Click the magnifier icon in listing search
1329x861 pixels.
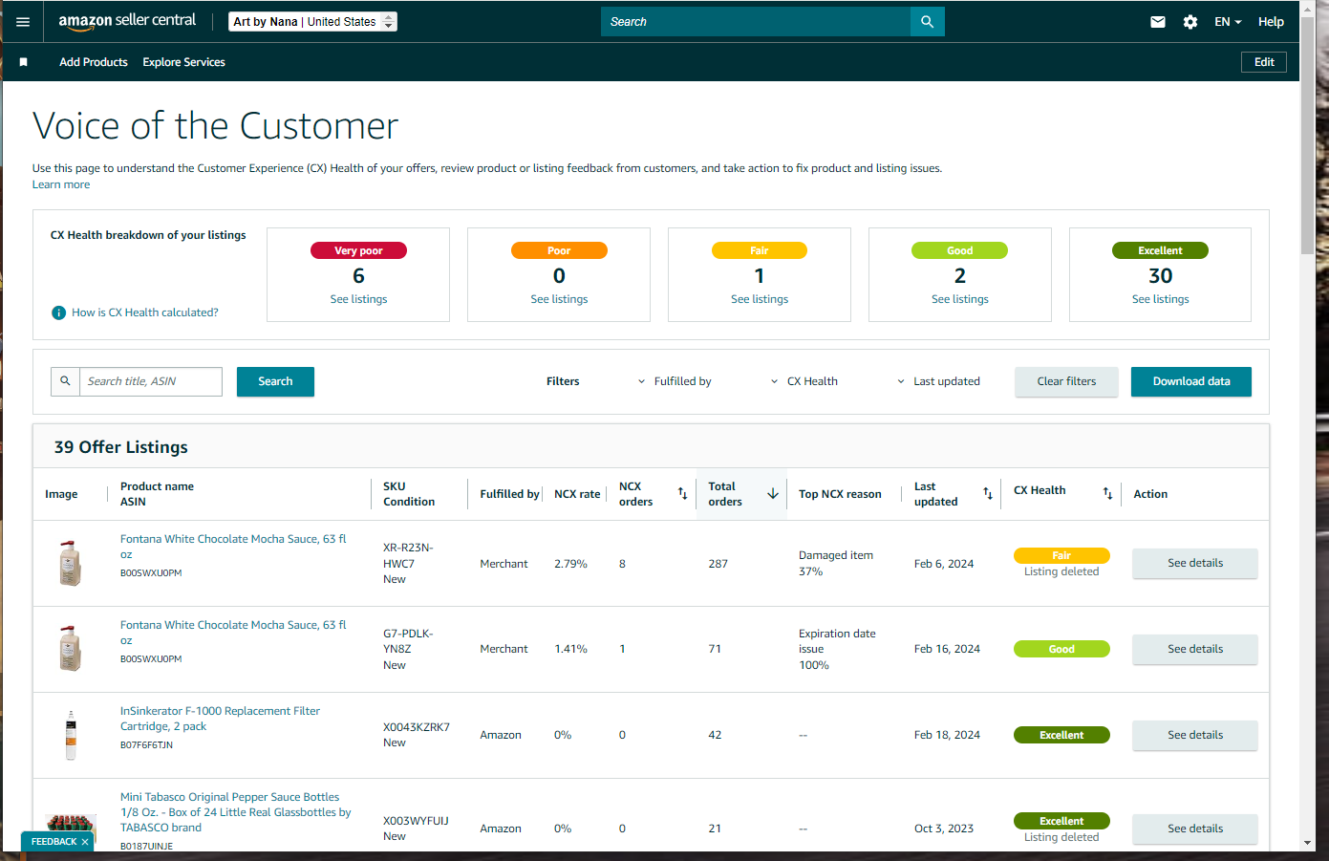[x=65, y=381]
